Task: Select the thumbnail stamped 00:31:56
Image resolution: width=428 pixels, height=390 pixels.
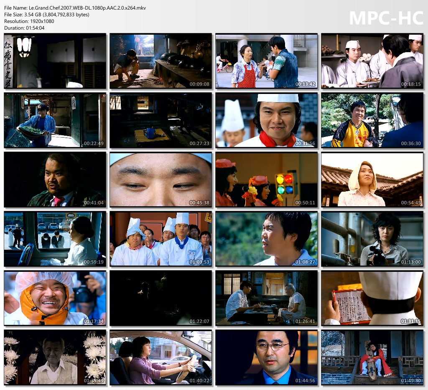Action: (x=266, y=120)
